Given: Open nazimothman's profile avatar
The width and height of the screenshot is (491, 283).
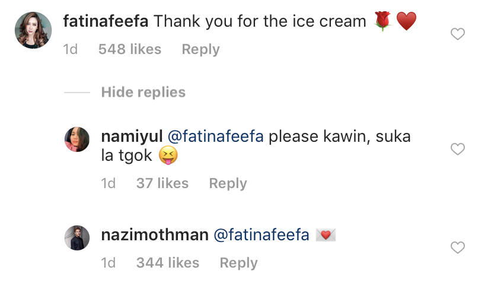Looking at the screenshot, I should coord(76,238).
